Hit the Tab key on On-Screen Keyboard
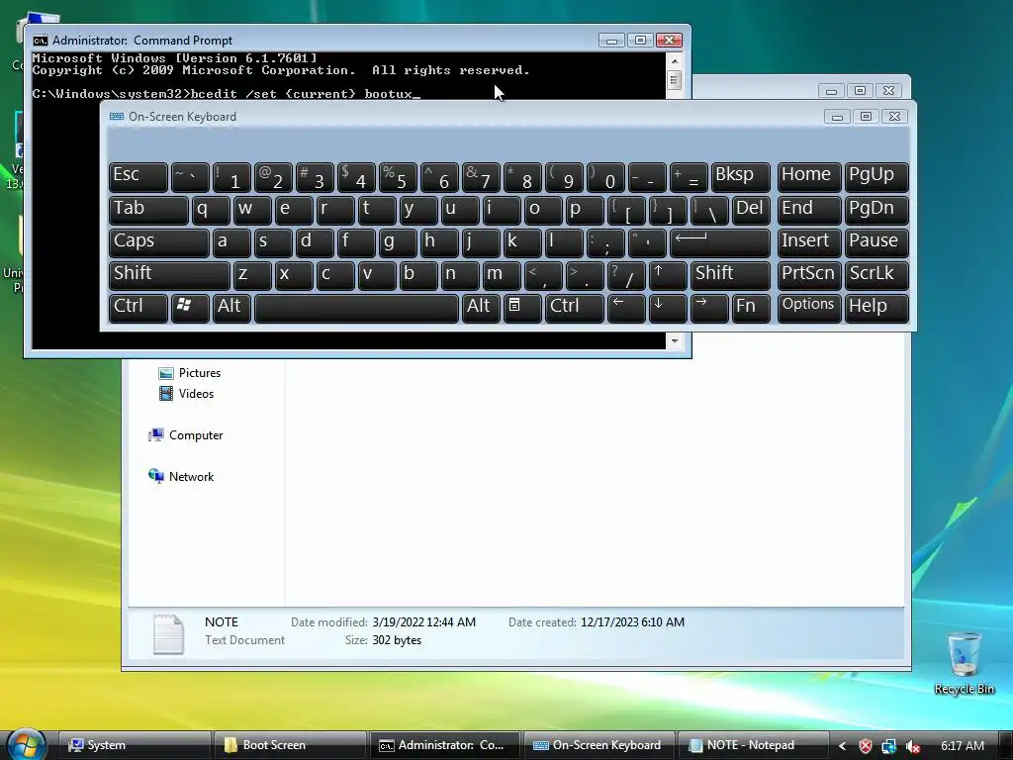 coord(148,210)
